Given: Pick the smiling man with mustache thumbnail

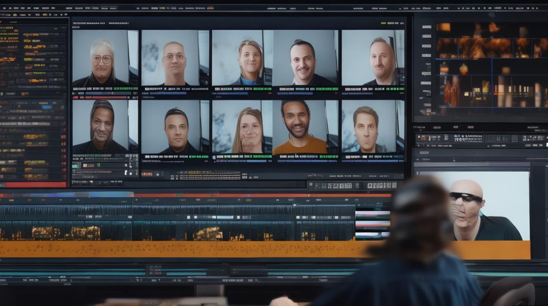Looking at the screenshot, I should click(x=305, y=58).
